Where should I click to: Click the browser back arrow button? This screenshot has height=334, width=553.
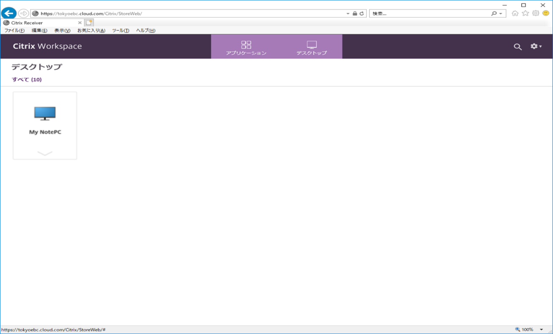click(9, 14)
